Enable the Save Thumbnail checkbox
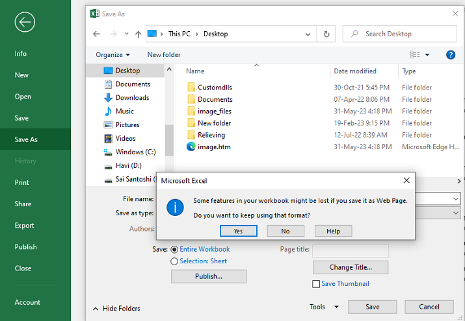Viewport: 465px width, 321px height. pos(316,284)
